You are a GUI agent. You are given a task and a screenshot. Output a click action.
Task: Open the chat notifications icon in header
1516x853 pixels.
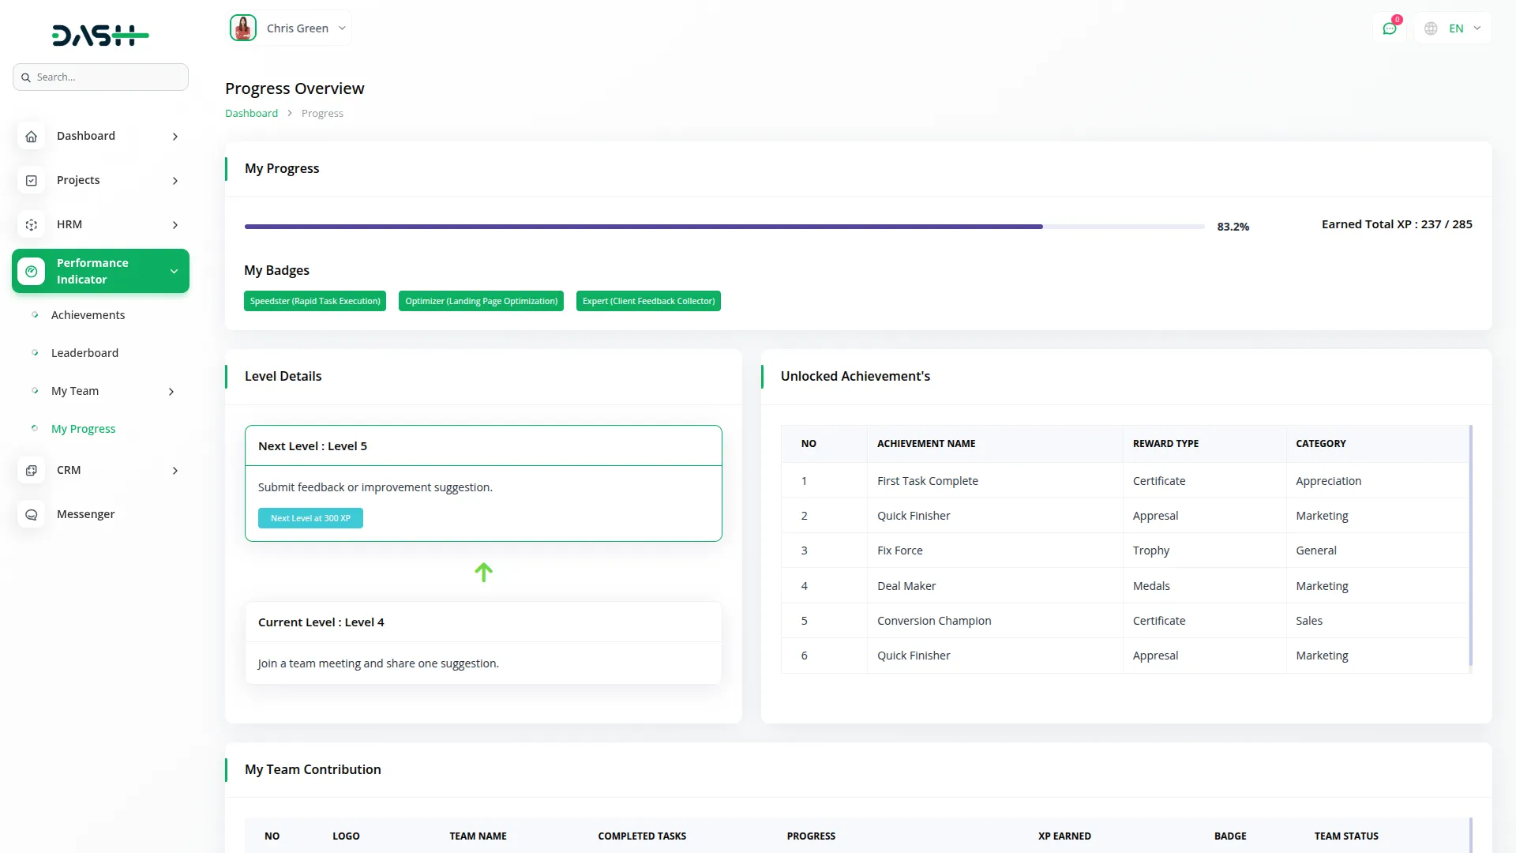tap(1390, 28)
